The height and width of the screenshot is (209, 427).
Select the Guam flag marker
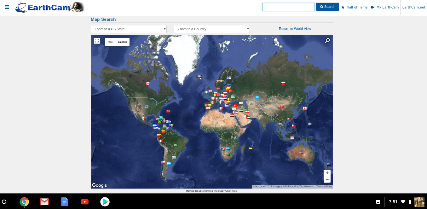coord(310,124)
